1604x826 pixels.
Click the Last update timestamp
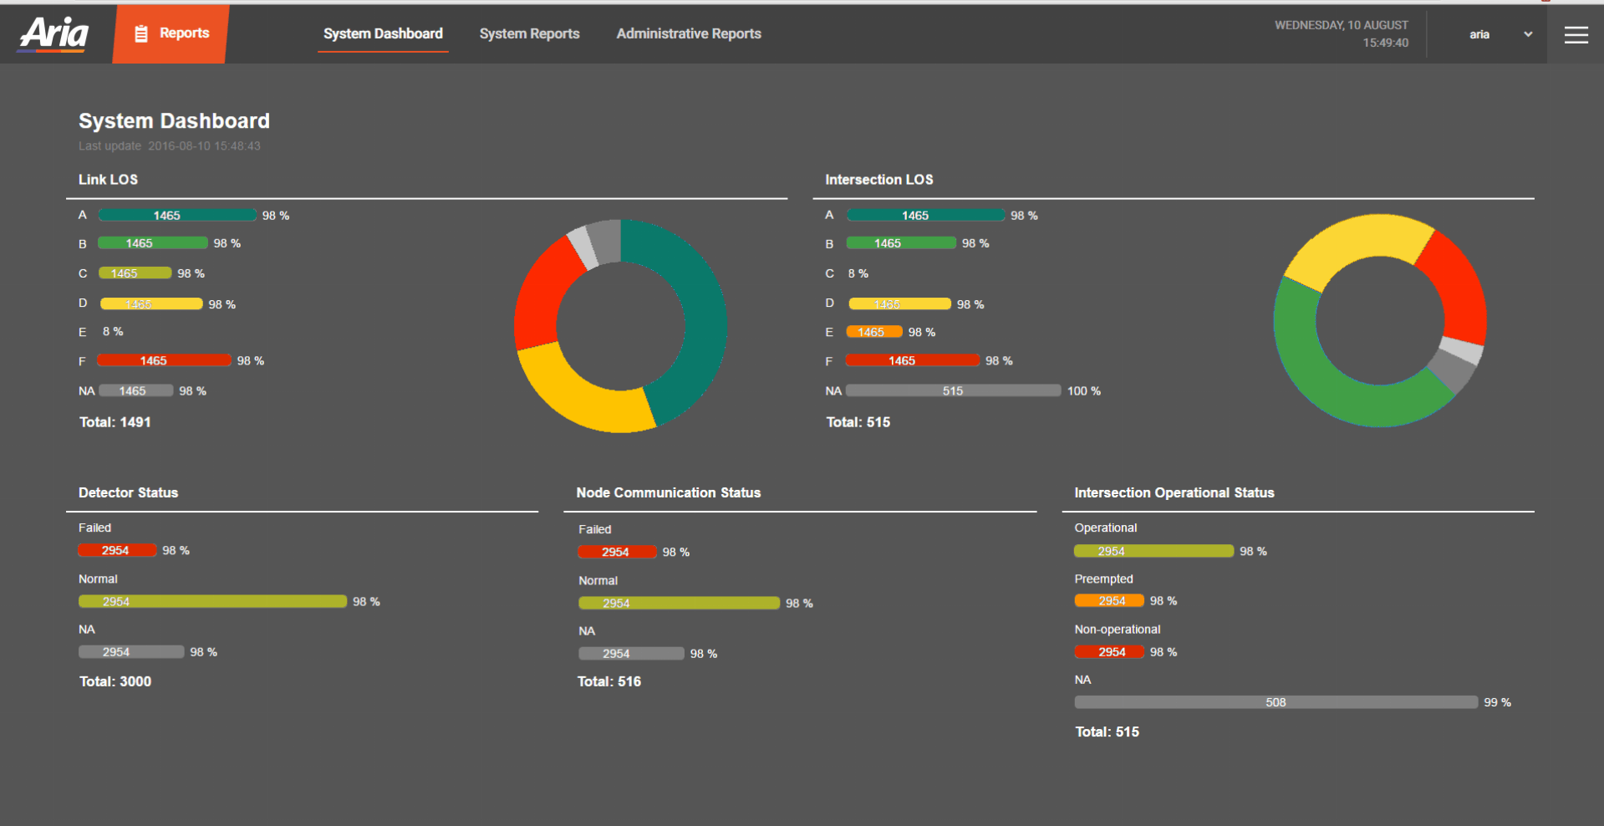click(x=170, y=146)
